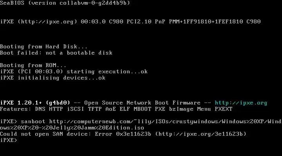Click the PXEXT feature word
Image resolution: width=282 pixels, height=156 pixels.
coord(224,109)
